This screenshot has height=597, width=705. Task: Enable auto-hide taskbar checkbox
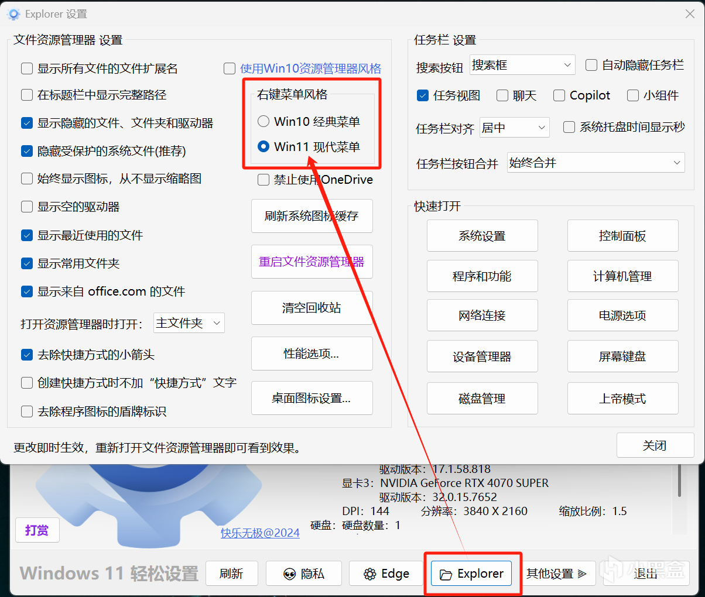(591, 65)
